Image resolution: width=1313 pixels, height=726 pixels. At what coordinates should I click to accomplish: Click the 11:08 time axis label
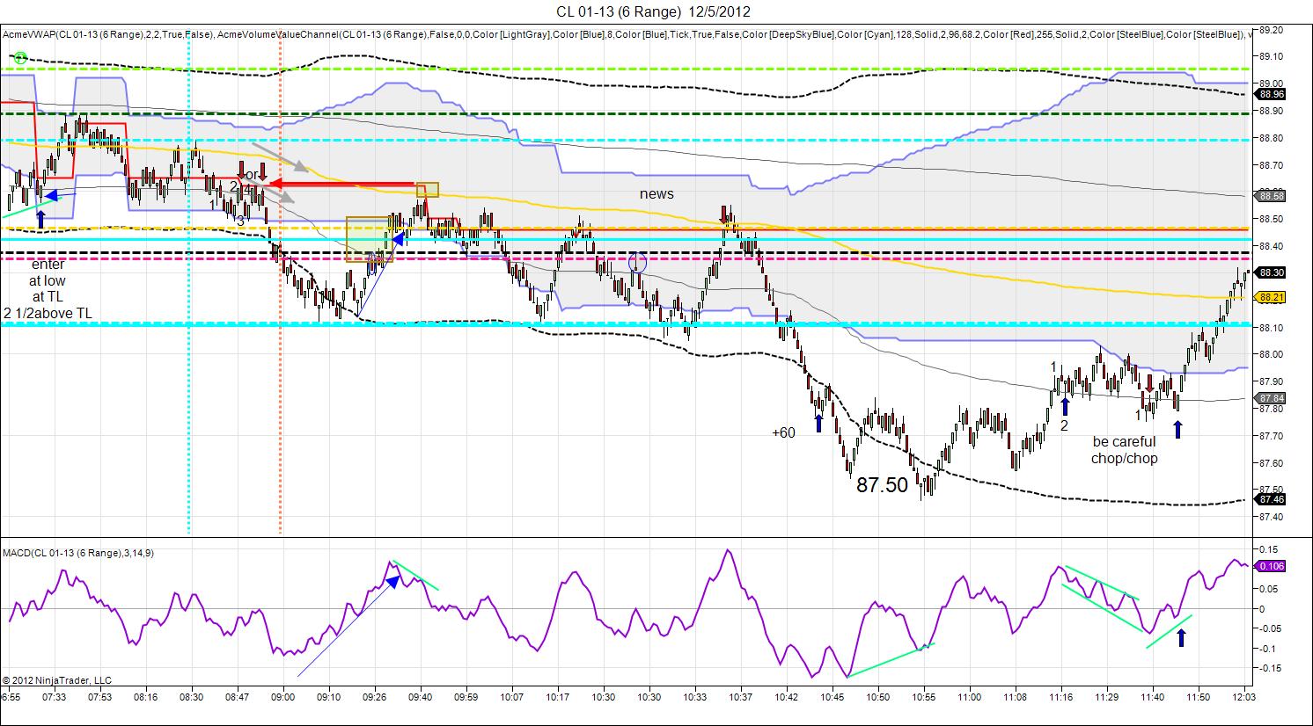click(1015, 697)
